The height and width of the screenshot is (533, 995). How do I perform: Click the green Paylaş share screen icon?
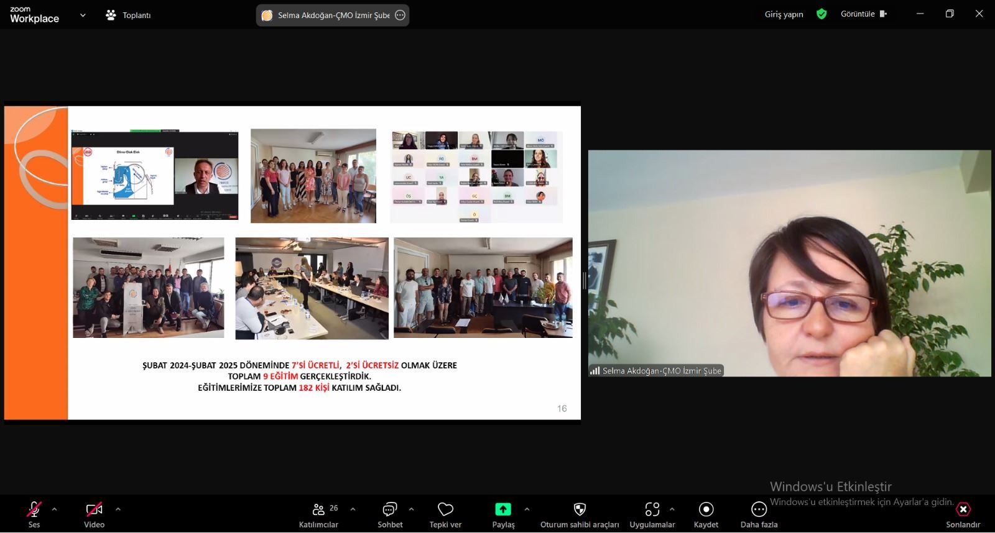point(502,510)
